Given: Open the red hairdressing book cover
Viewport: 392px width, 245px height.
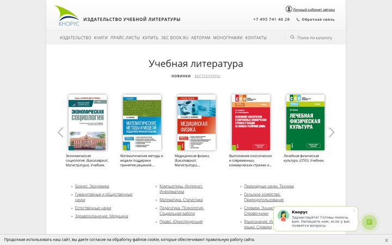Looking at the screenshot, I should coord(251,122).
